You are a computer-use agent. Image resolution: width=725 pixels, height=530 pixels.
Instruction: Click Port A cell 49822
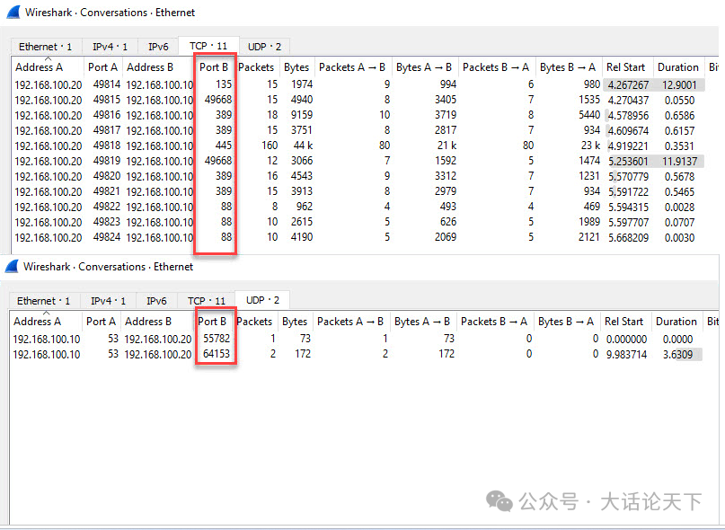point(107,207)
